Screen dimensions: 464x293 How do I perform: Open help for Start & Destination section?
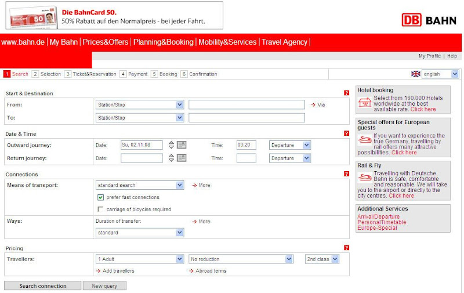(346, 93)
